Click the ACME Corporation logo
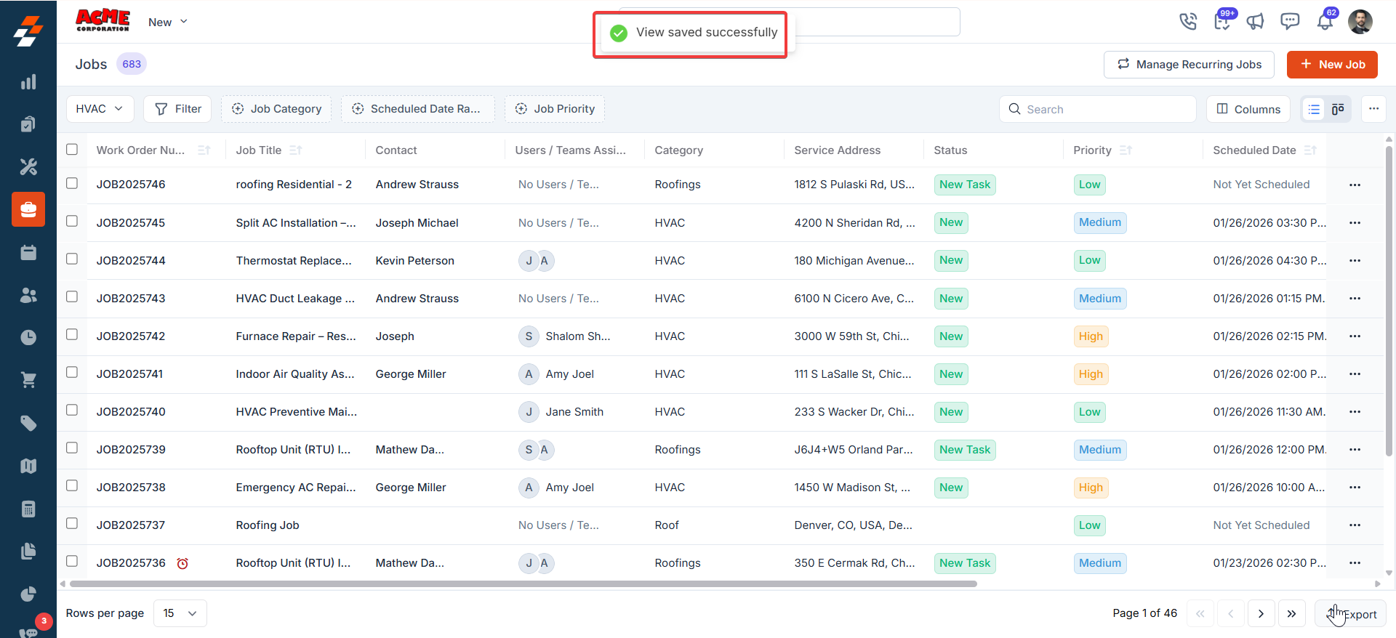This screenshot has height=638, width=1396. pos(103,20)
